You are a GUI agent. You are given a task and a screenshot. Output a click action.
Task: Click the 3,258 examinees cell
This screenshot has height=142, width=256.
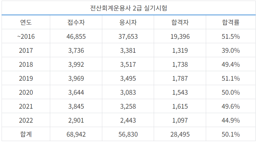tap(128, 106)
